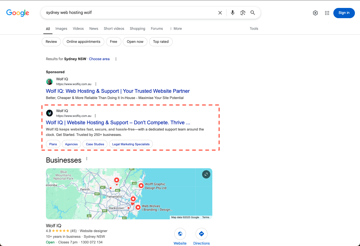The height and width of the screenshot is (246, 360).
Task: Switch to the Videos tab
Action: pos(78,29)
